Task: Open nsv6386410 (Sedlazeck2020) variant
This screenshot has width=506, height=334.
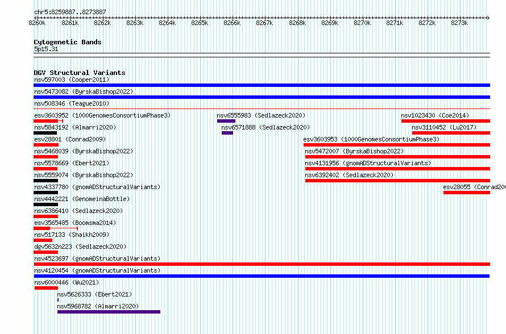Action: 78,211
